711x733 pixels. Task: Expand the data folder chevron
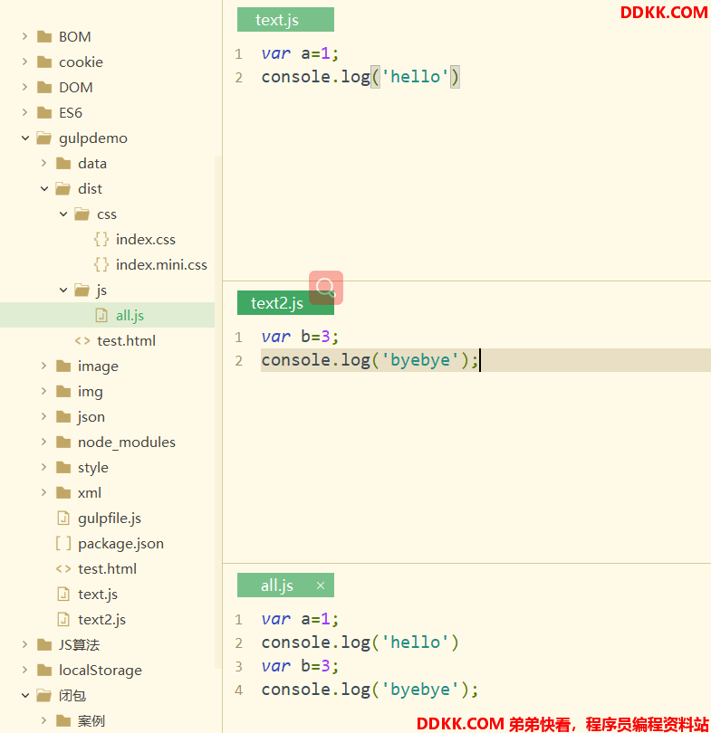pyautogui.click(x=44, y=163)
